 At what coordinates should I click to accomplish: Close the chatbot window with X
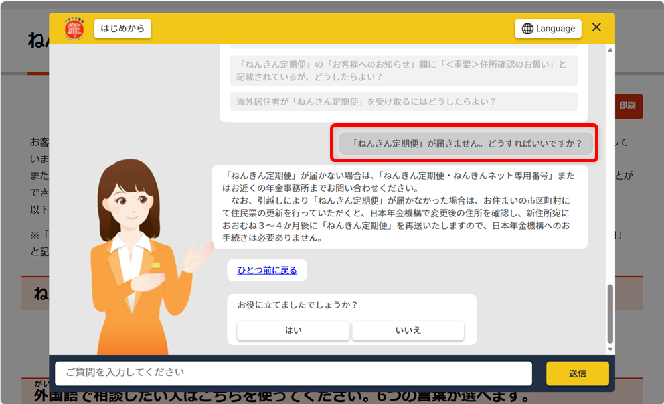596,27
